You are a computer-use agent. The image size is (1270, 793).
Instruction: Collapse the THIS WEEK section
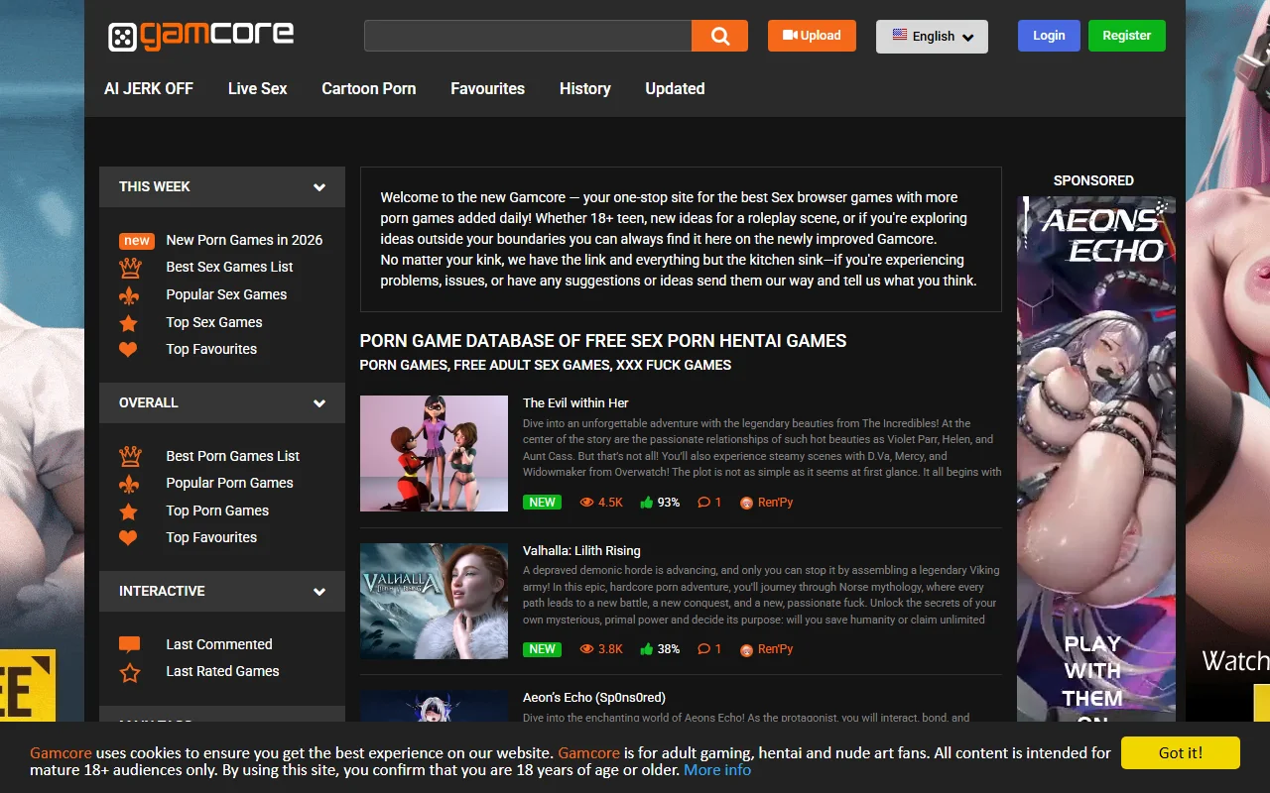point(318,186)
